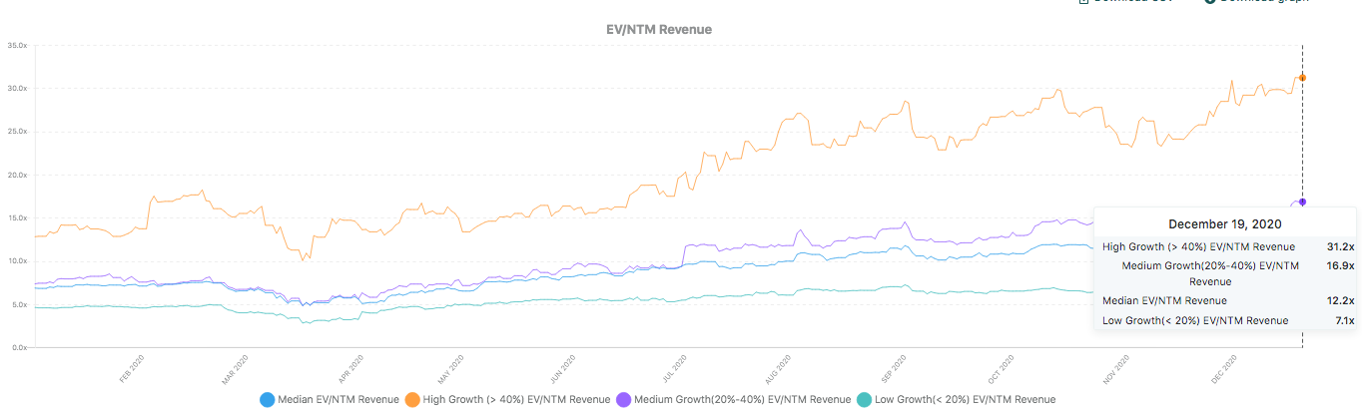
Task: Click the NOV 2020 x-axis label
Action: [1115, 368]
